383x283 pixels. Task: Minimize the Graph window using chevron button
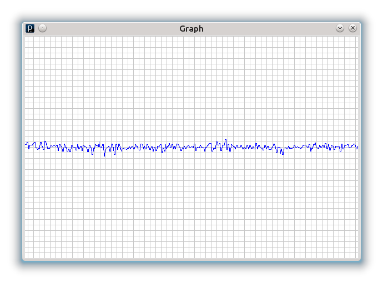tap(340, 28)
